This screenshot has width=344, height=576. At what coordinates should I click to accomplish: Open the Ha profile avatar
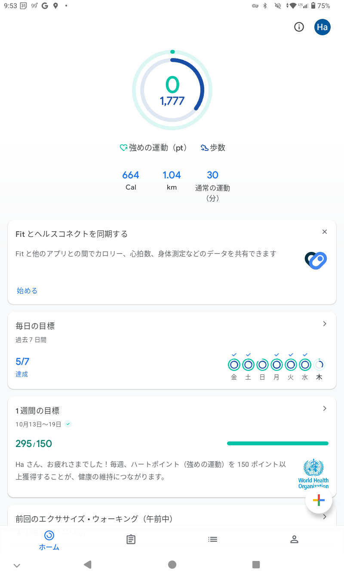click(322, 27)
